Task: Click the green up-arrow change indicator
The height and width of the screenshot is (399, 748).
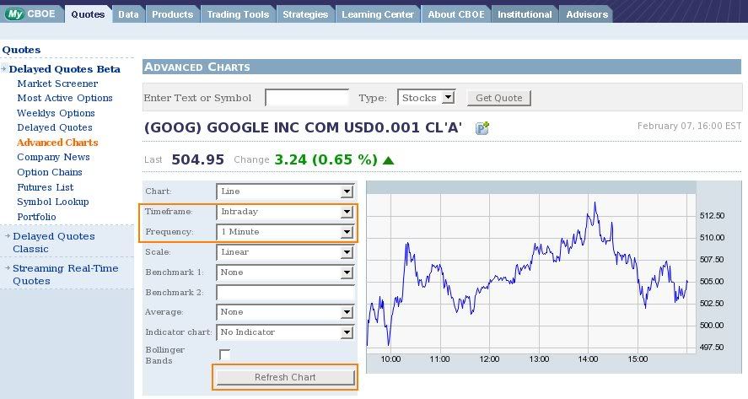Action: click(x=388, y=160)
